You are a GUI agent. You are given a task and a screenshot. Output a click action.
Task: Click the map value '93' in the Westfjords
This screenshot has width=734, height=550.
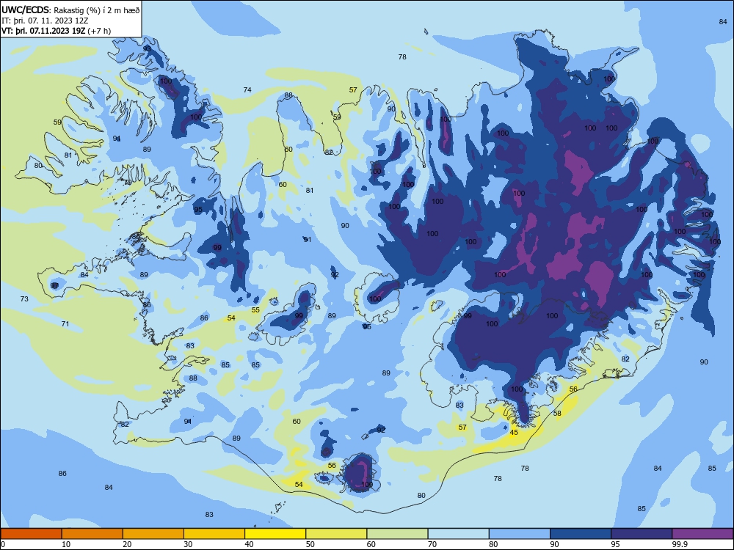[147, 48]
